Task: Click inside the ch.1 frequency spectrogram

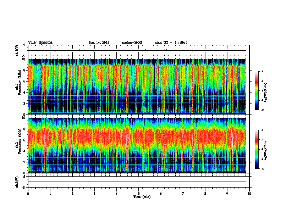Action: point(137,87)
